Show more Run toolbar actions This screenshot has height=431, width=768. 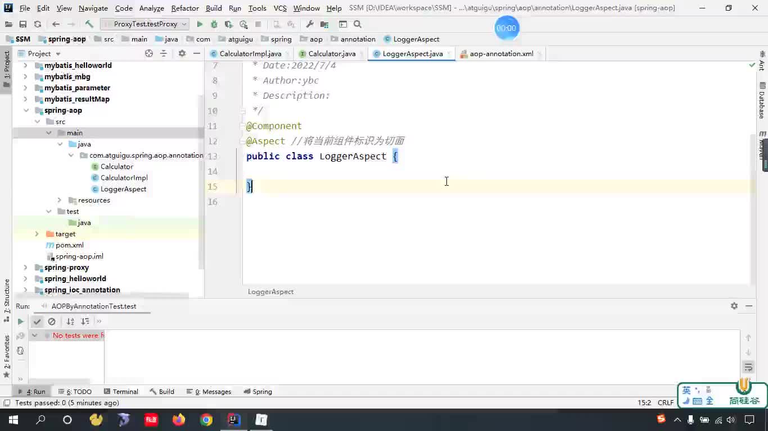(99, 322)
